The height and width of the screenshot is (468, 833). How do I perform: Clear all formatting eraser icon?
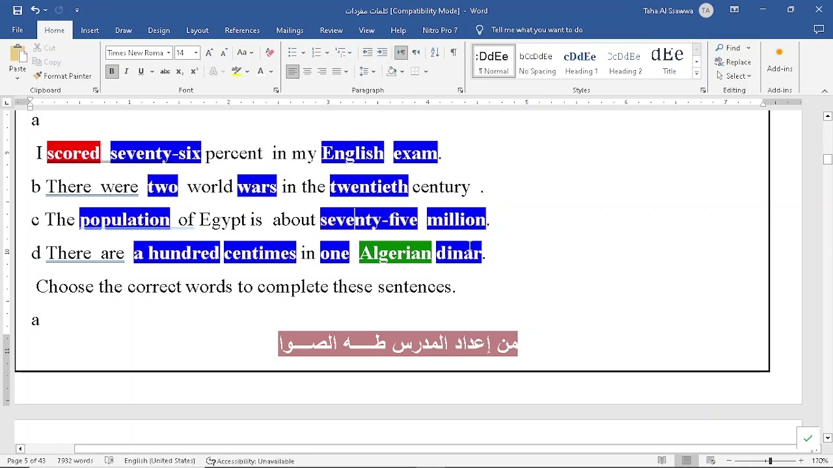[270, 53]
